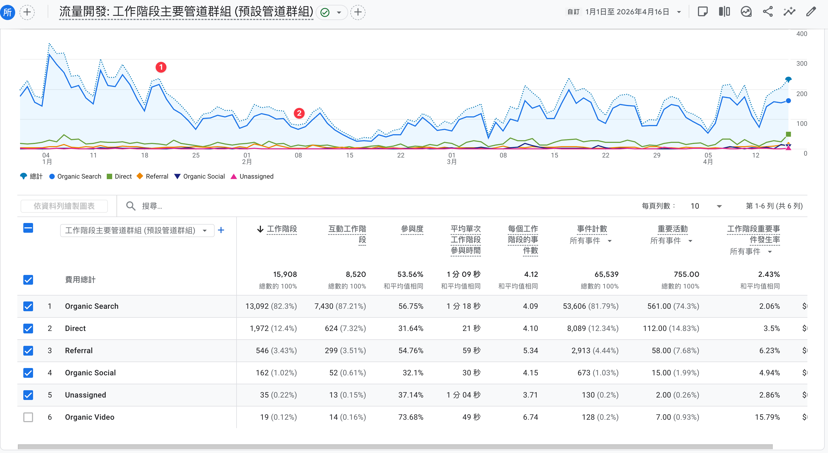Click the 依資料列繪製圖表 button
The height and width of the screenshot is (453, 828).
(64, 206)
